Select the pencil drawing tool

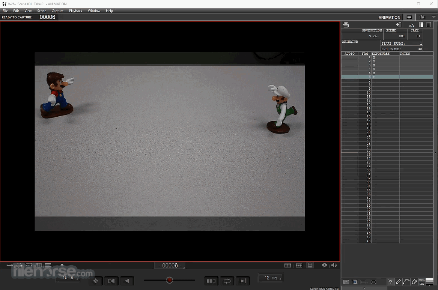pyautogui.click(x=399, y=282)
